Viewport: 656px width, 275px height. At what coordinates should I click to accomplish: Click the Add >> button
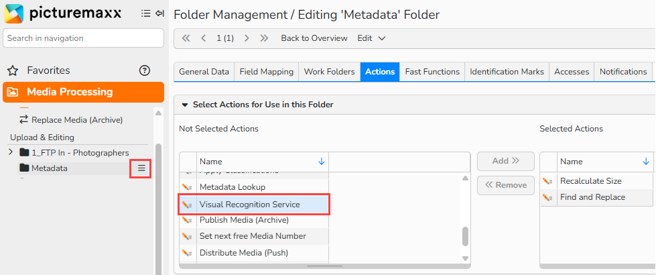506,161
